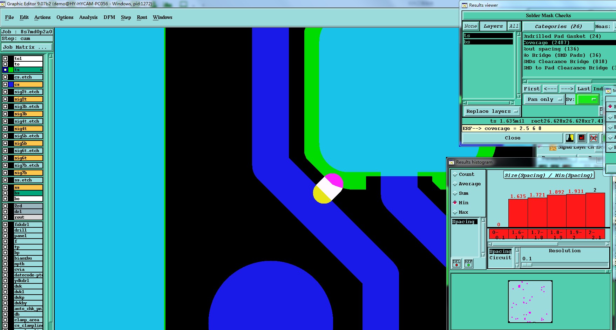Viewport: 616px width, 330px height.
Task: Select Circuit in the histogram list
Action: click(x=501, y=258)
